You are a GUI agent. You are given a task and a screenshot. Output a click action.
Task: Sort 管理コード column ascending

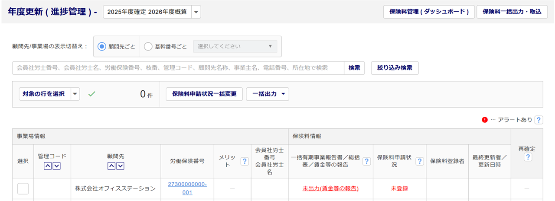click(49, 166)
